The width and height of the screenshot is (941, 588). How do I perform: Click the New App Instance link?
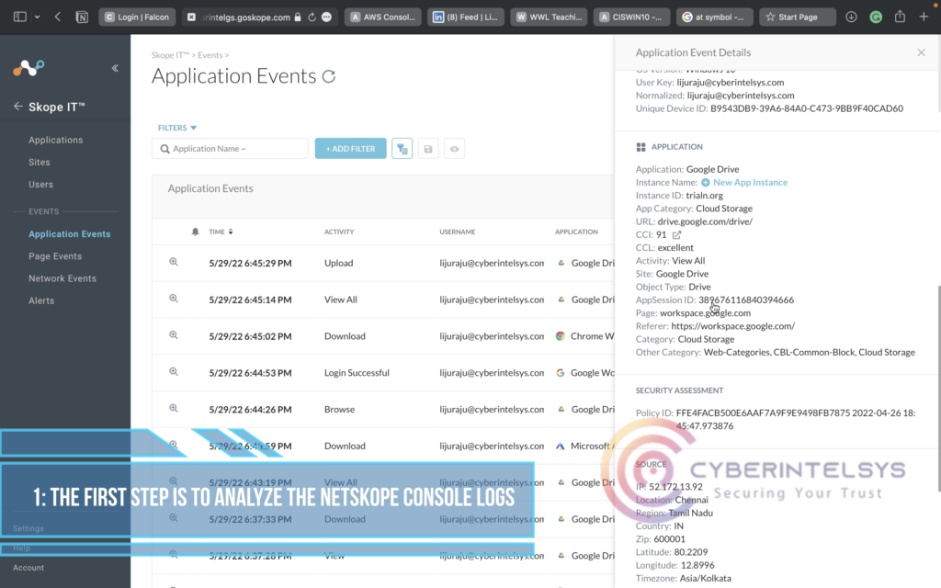click(750, 183)
